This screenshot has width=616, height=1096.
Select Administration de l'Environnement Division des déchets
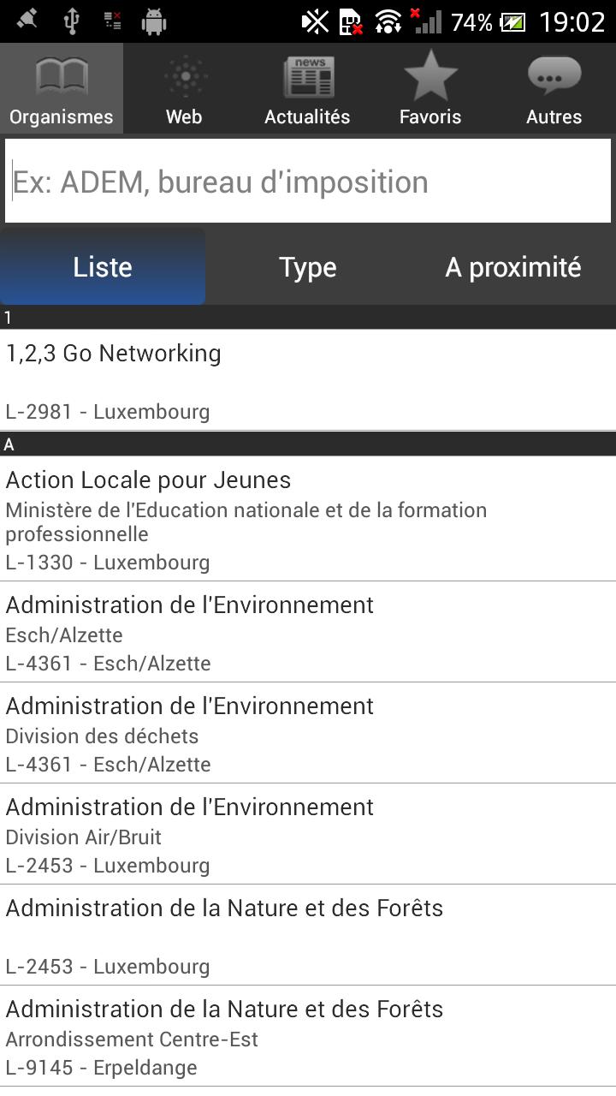[x=308, y=734]
